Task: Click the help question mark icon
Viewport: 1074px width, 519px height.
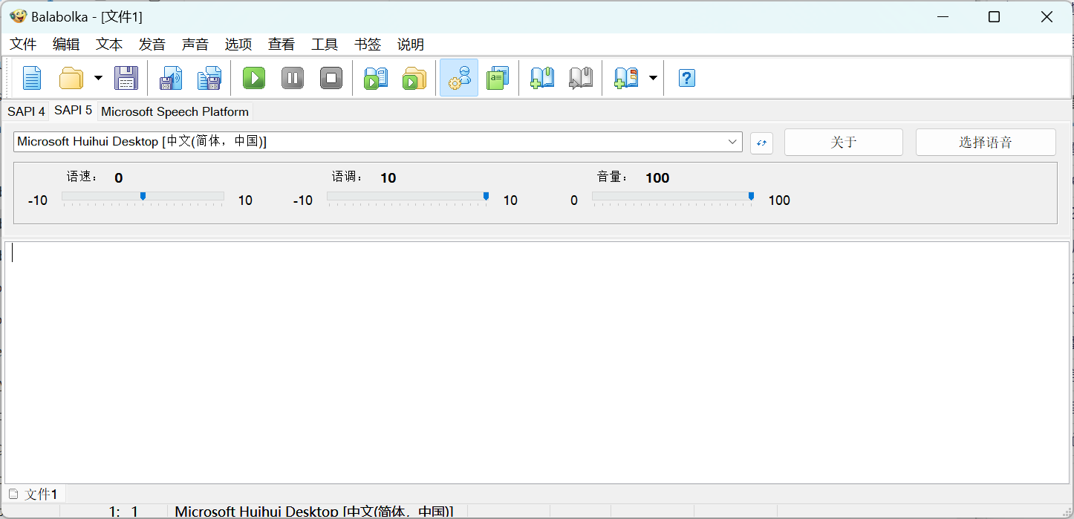Action: point(687,78)
